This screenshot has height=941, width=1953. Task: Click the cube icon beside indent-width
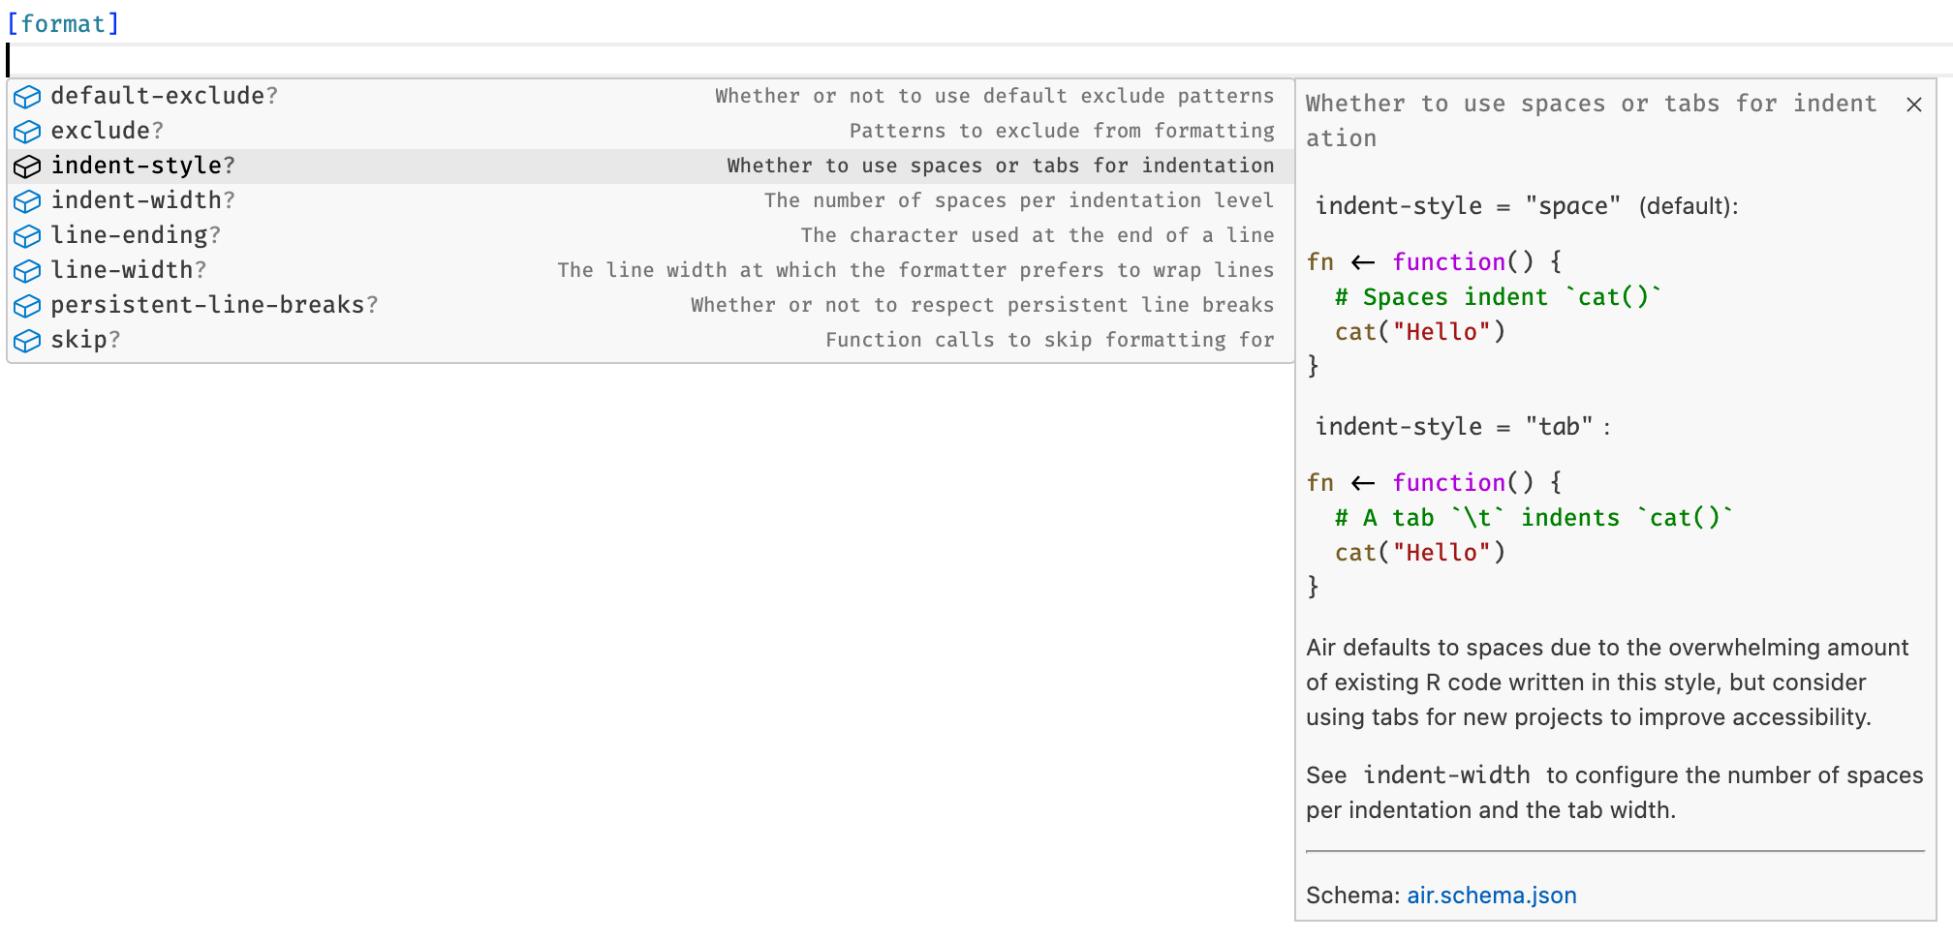27,200
